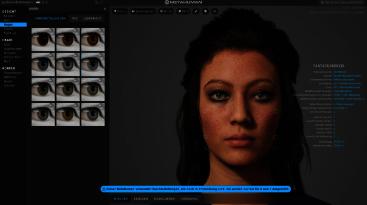Open the info icon beside the name
The image size is (367, 205).
click(x=47, y=2)
